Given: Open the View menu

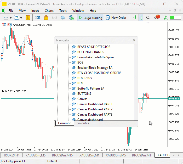Looking at the screenshot, I should point(22,11).
